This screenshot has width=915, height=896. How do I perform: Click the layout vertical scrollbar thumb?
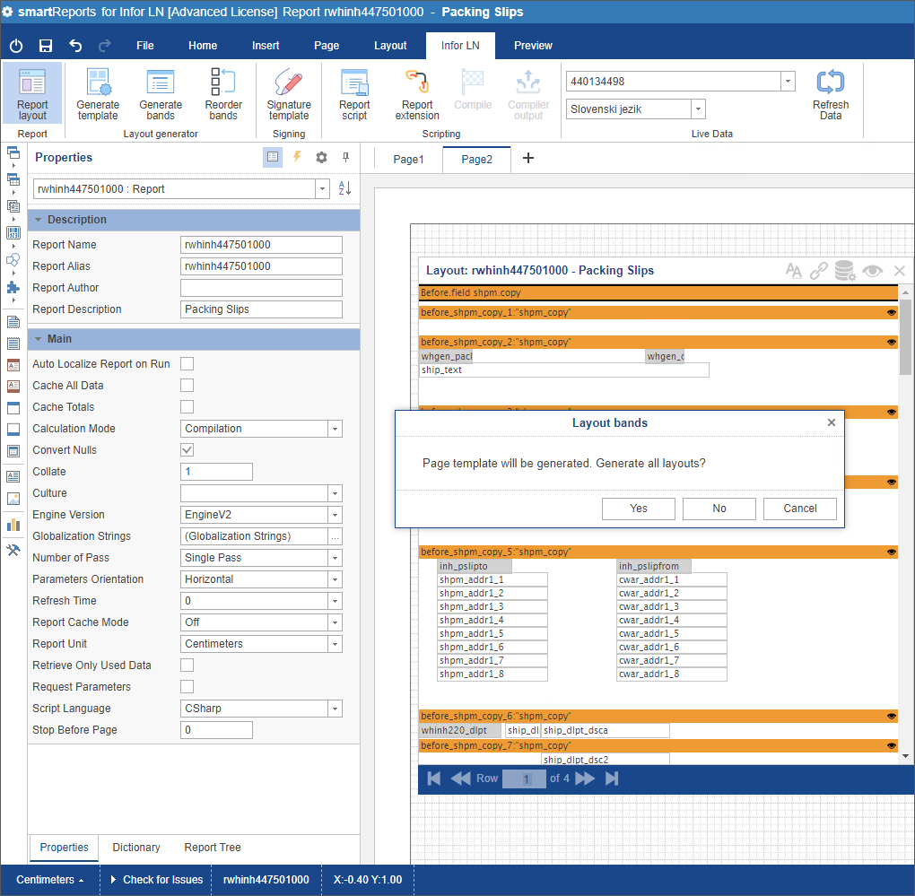point(905,337)
